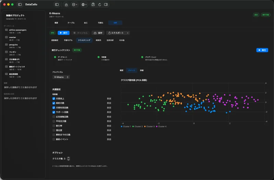Toggle the right inspector panel icon
Image resolution: width=274 pixels, height=180 pixels.
pyautogui.click(x=106, y=4)
